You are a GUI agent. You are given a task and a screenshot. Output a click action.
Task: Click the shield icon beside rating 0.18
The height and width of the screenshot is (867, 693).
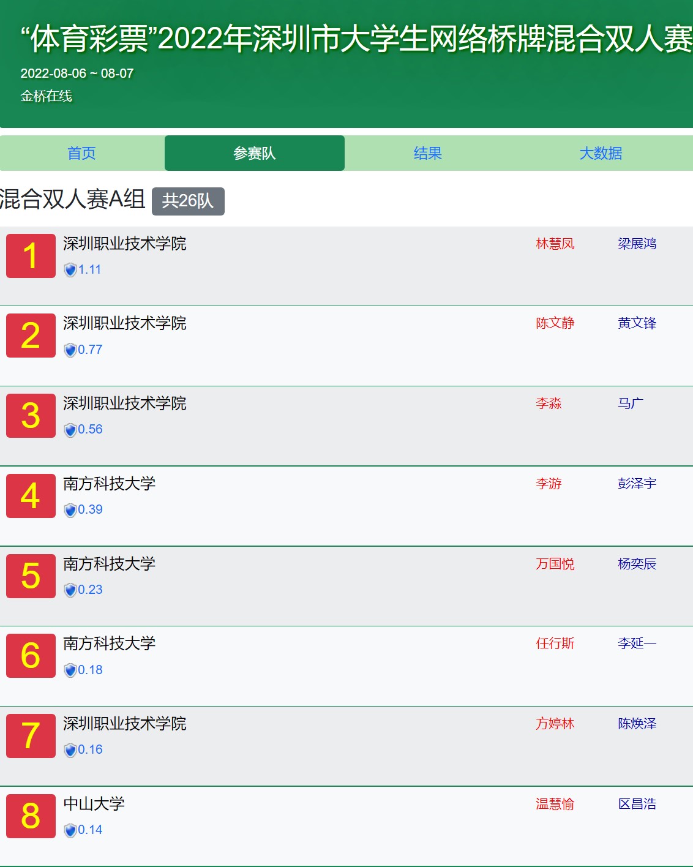pyautogui.click(x=70, y=670)
